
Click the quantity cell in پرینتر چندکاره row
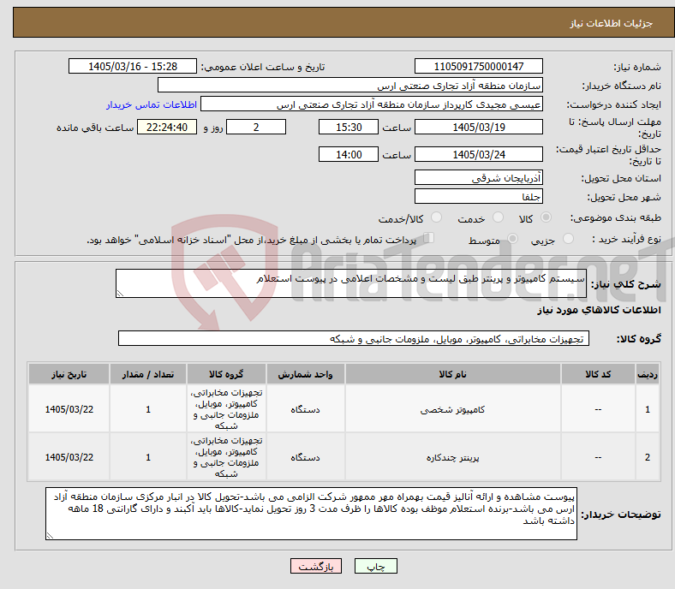click(x=148, y=457)
